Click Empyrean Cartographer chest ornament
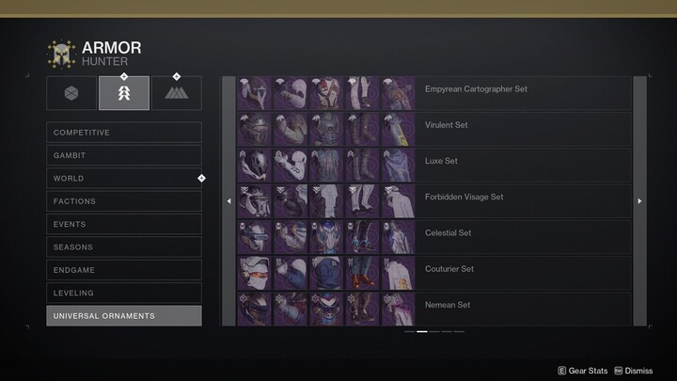Viewport: 677px width, 381px height. pyautogui.click(x=326, y=93)
